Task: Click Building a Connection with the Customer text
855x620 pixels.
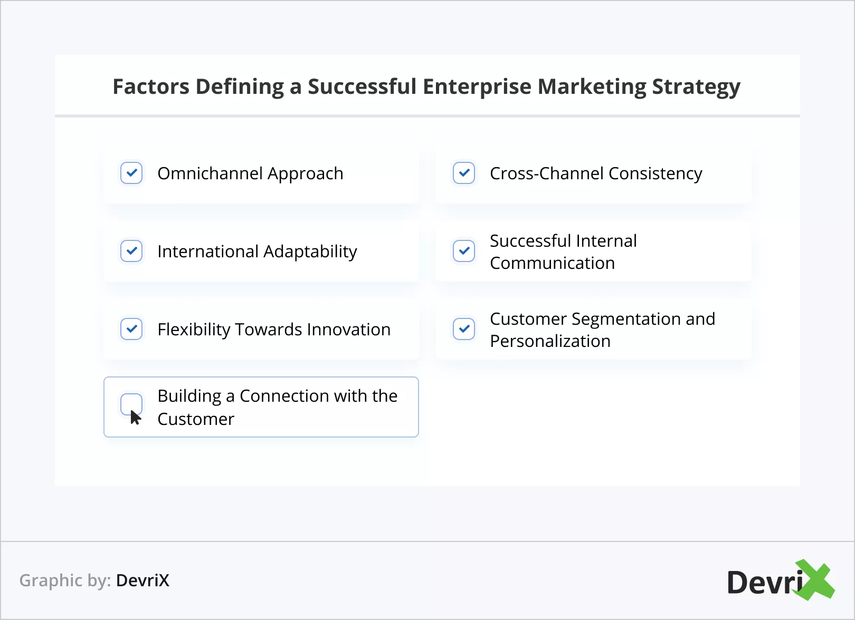Action: coord(277,407)
